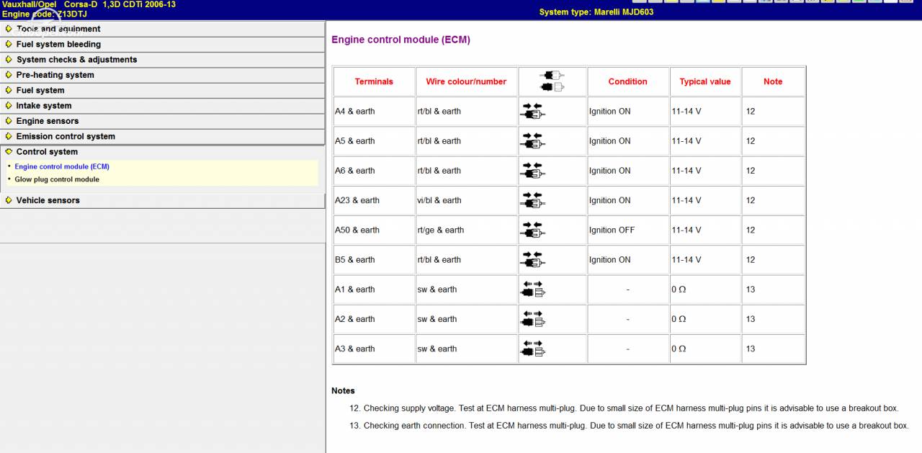Expand the Fuel system section
This screenshot has height=453, width=922.
[x=162, y=90]
